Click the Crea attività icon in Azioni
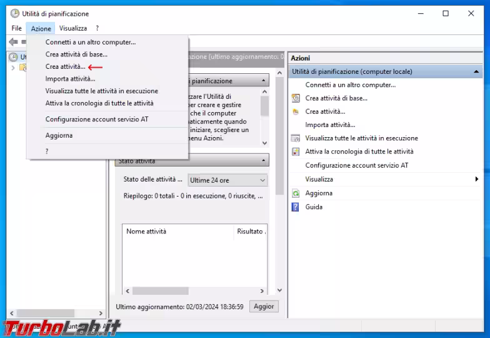Screen dimensions: 490x338 click(296, 111)
